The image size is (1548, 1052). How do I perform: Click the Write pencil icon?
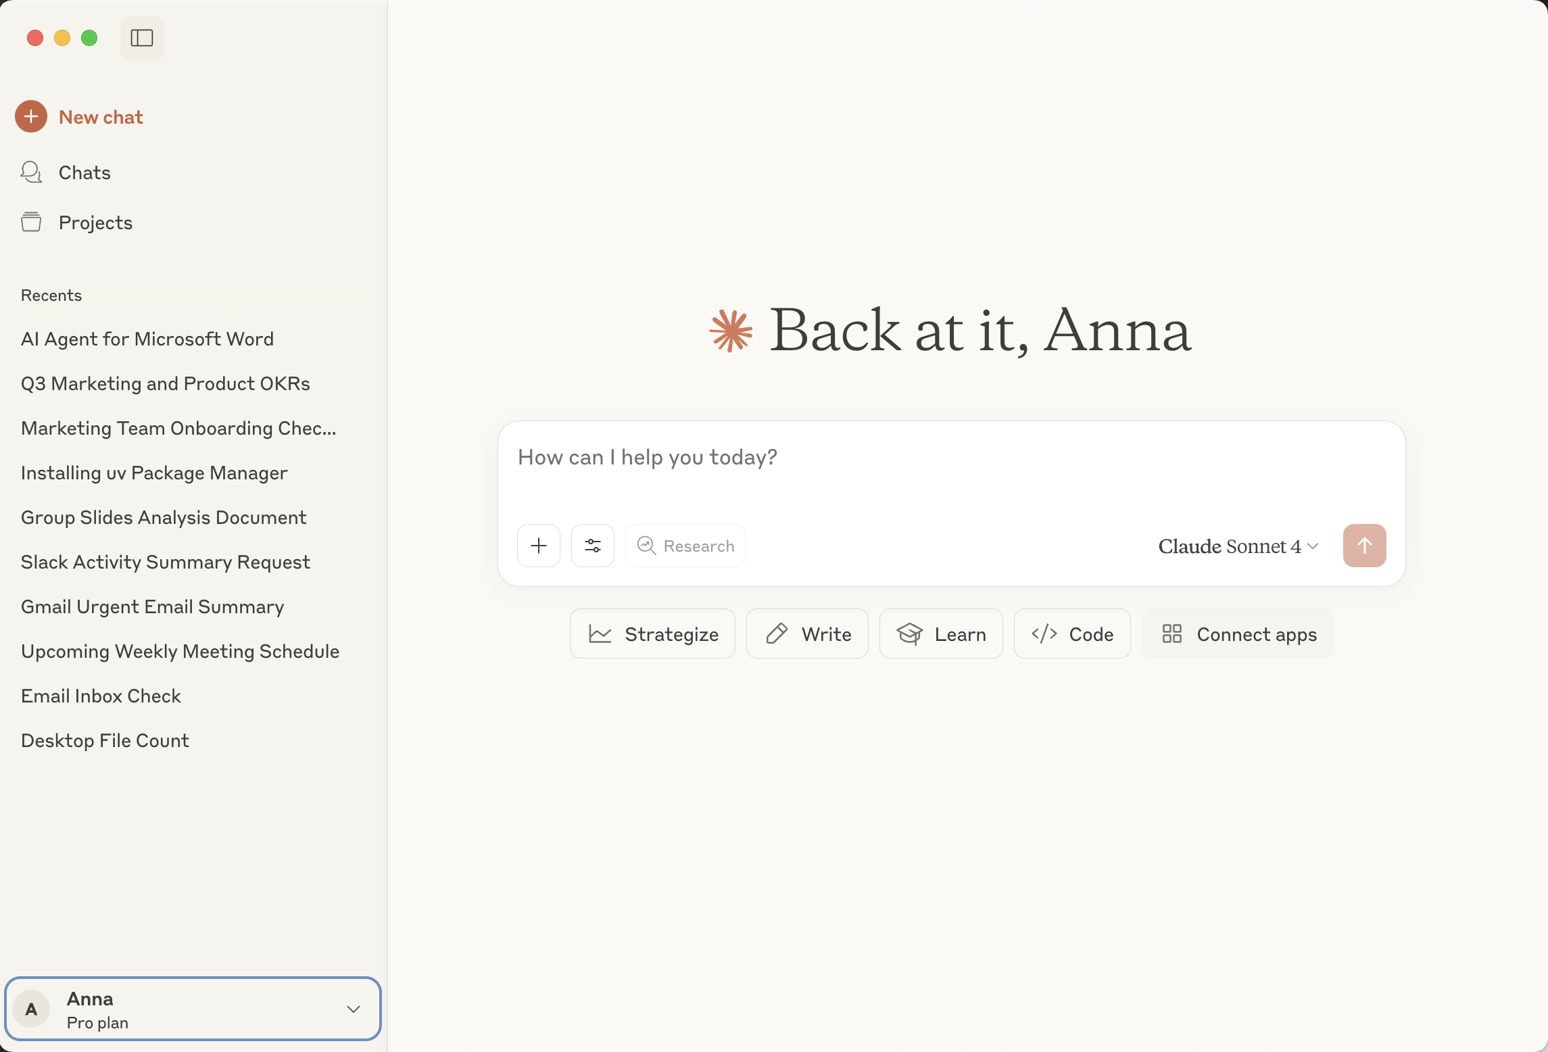click(x=777, y=633)
